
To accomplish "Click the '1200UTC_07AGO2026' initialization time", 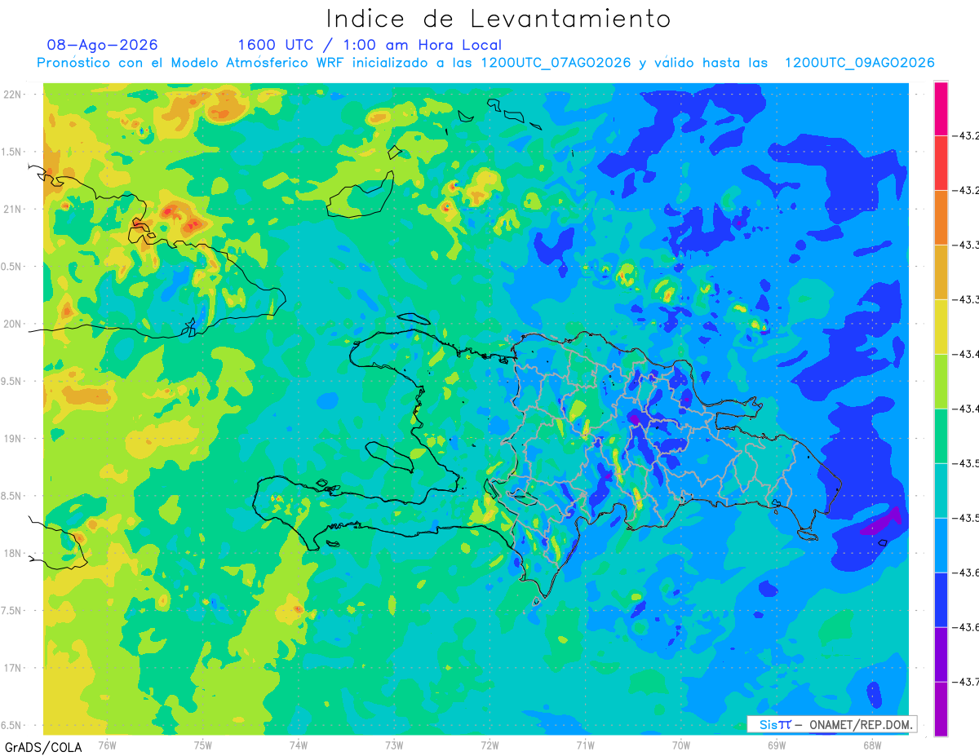I will pyautogui.click(x=556, y=63).
